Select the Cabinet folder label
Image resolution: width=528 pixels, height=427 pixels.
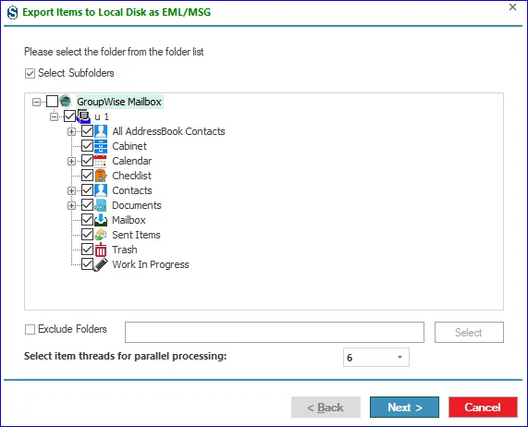[x=129, y=146]
